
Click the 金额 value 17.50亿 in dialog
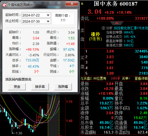69,60
